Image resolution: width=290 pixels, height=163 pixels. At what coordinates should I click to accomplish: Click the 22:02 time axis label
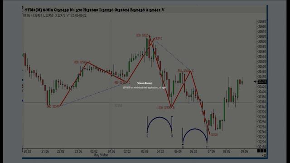click(x=61, y=152)
